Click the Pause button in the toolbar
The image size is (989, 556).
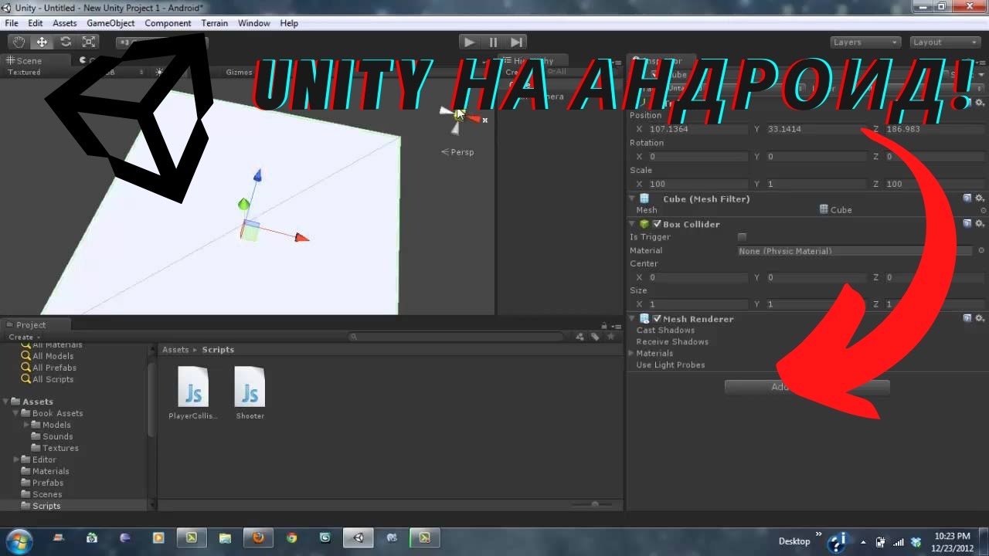click(493, 42)
